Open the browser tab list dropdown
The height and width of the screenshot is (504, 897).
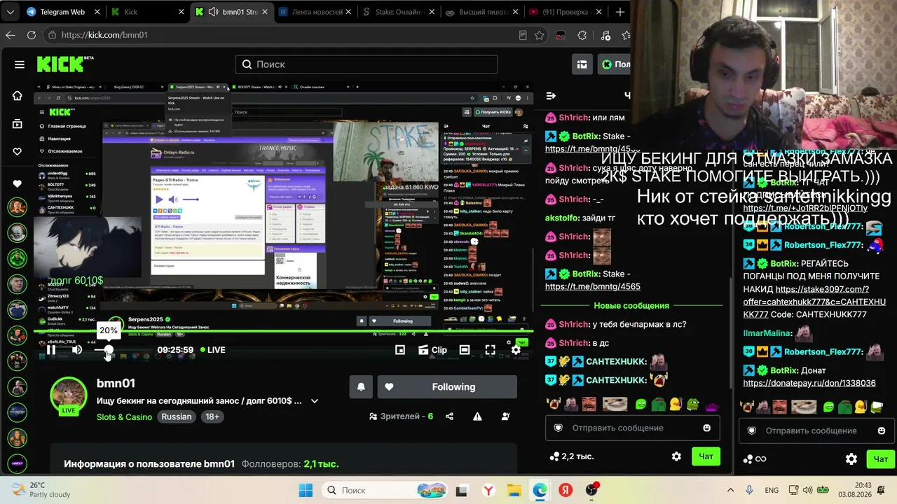(x=9, y=12)
